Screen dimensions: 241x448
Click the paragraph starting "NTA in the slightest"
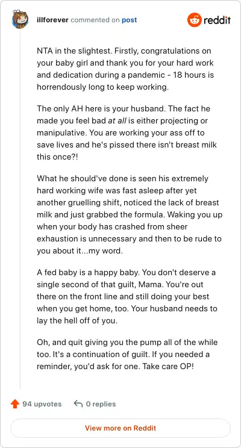click(125, 69)
